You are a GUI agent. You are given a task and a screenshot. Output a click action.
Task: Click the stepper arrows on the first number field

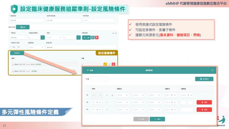click(x=42, y=37)
